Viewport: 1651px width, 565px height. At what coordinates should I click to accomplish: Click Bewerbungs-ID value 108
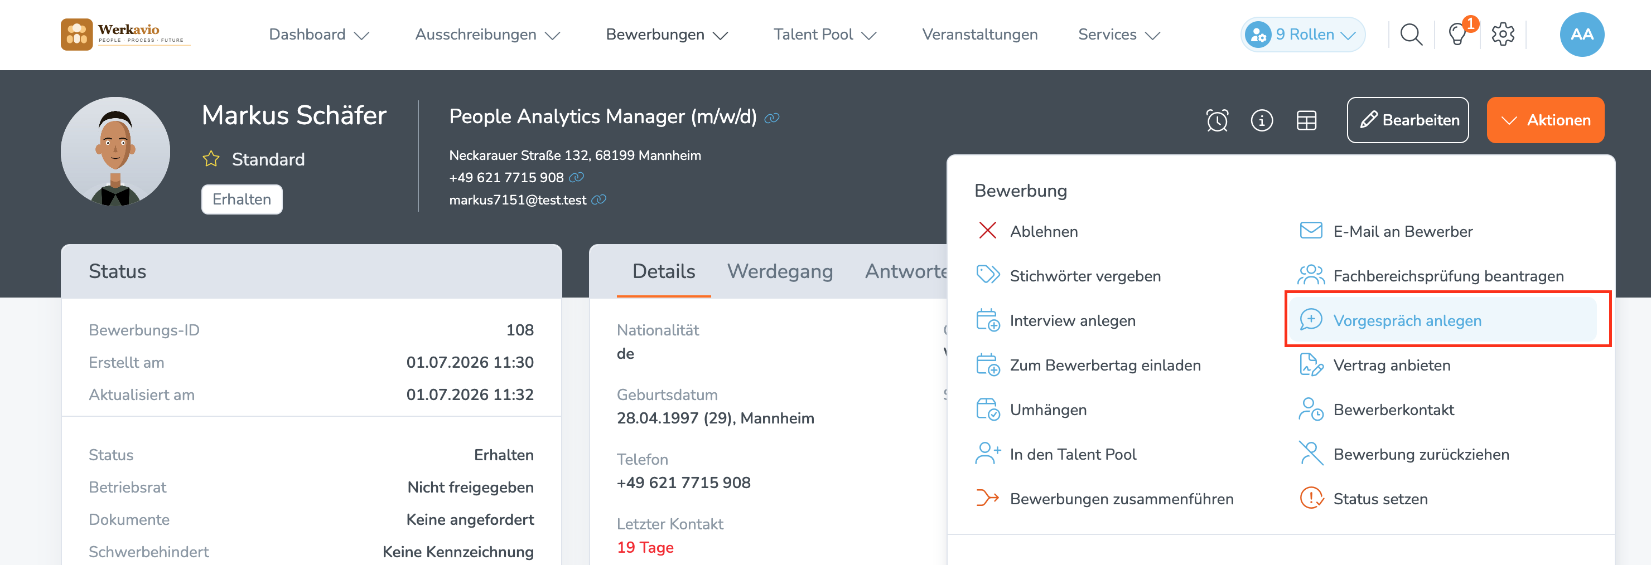click(520, 330)
